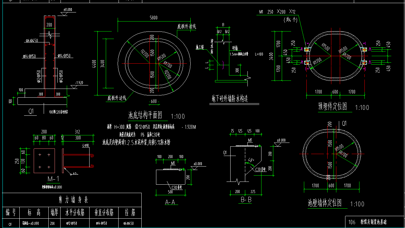Click the (共 个) quantity note
Image resolution: width=405 pixels, height=228 pixels.
[x=291, y=20]
